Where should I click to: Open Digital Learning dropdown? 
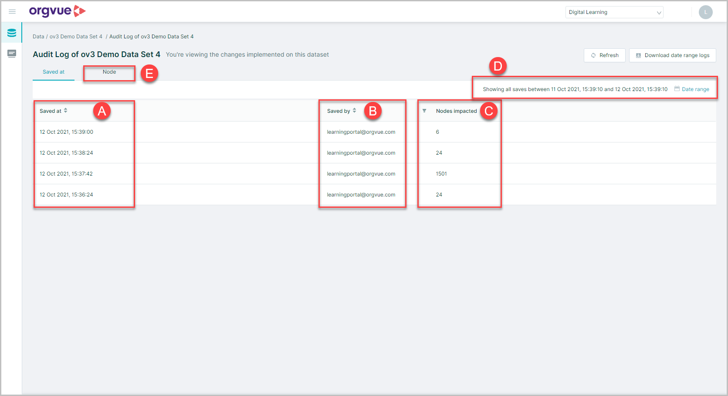pyautogui.click(x=614, y=12)
